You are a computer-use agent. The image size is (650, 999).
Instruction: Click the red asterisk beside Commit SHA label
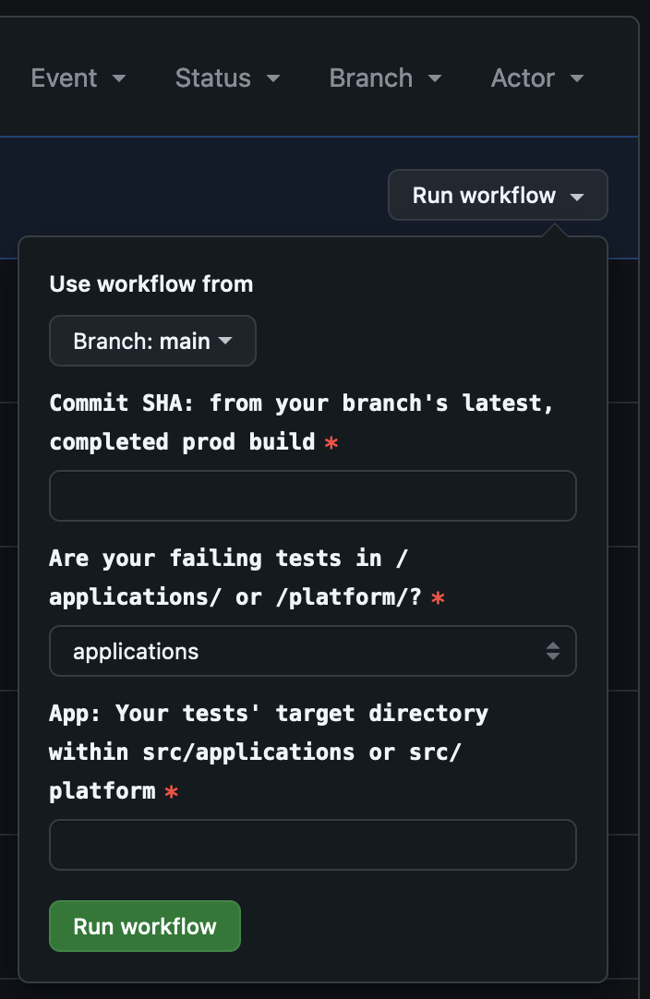coord(330,443)
